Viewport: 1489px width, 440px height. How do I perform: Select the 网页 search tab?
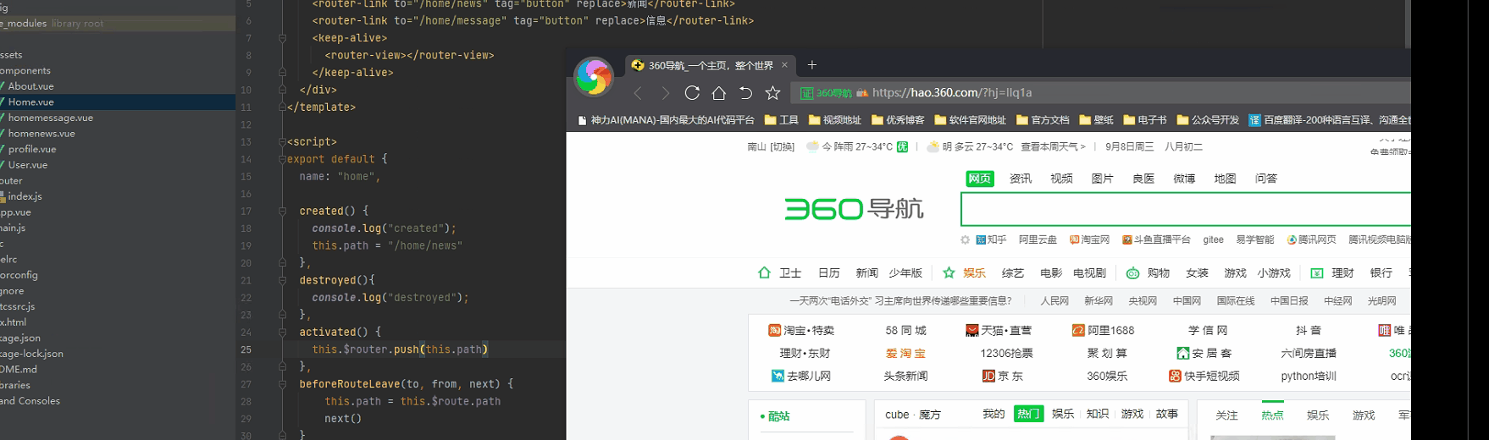(x=980, y=179)
